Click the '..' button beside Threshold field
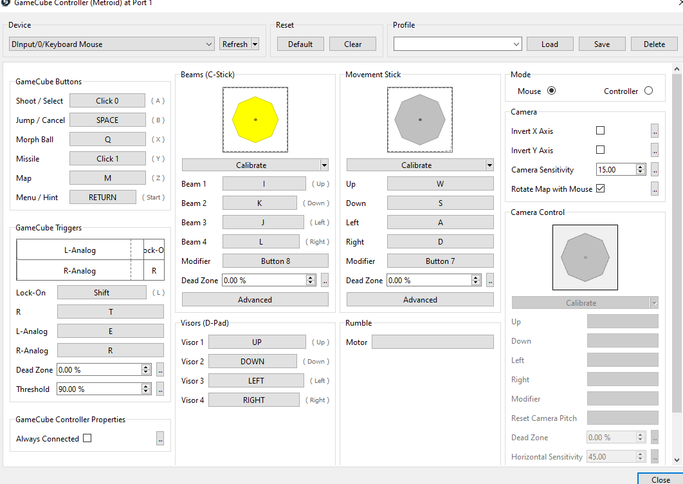 click(160, 389)
